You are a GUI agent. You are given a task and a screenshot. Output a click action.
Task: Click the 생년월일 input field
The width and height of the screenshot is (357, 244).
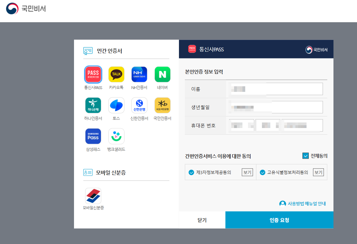coord(276,107)
